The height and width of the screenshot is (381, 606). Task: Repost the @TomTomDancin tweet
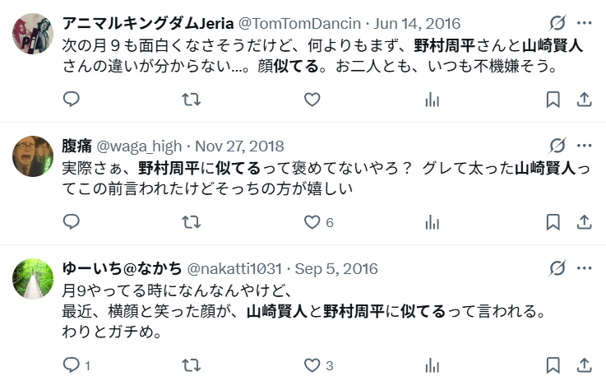(x=192, y=100)
